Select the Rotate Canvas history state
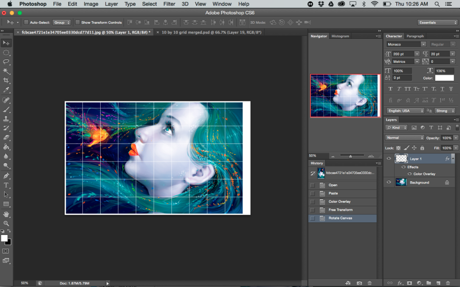The image size is (460, 287). [x=342, y=218]
